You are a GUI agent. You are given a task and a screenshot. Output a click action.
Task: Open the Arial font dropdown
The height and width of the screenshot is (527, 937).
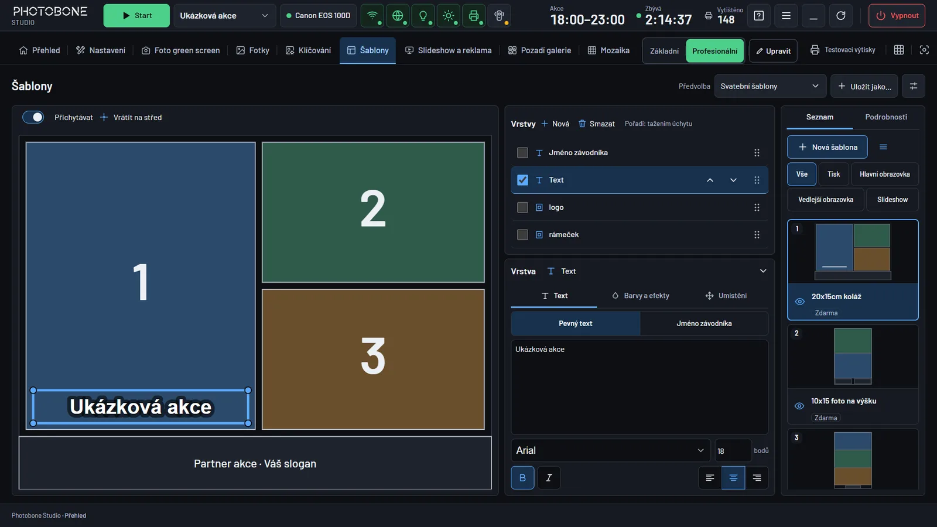point(610,450)
